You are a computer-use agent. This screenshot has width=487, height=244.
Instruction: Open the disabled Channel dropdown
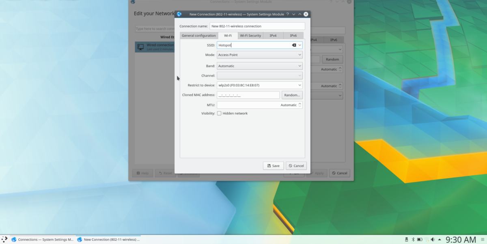click(260, 76)
